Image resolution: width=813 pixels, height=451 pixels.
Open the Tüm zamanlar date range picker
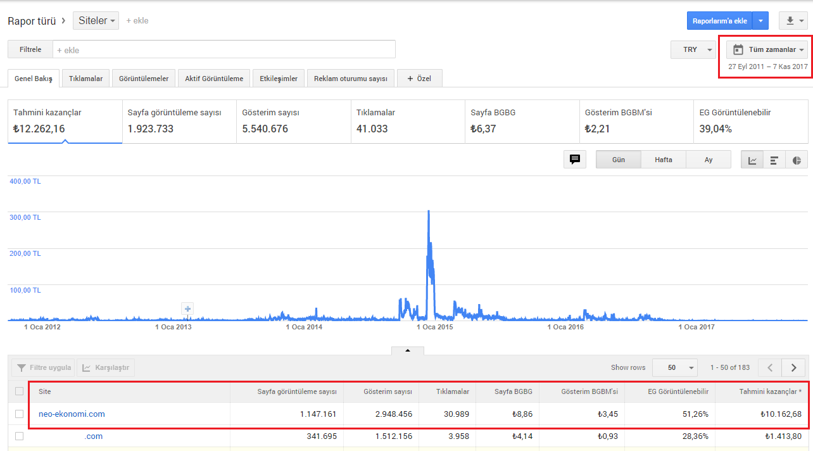(x=767, y=49)
